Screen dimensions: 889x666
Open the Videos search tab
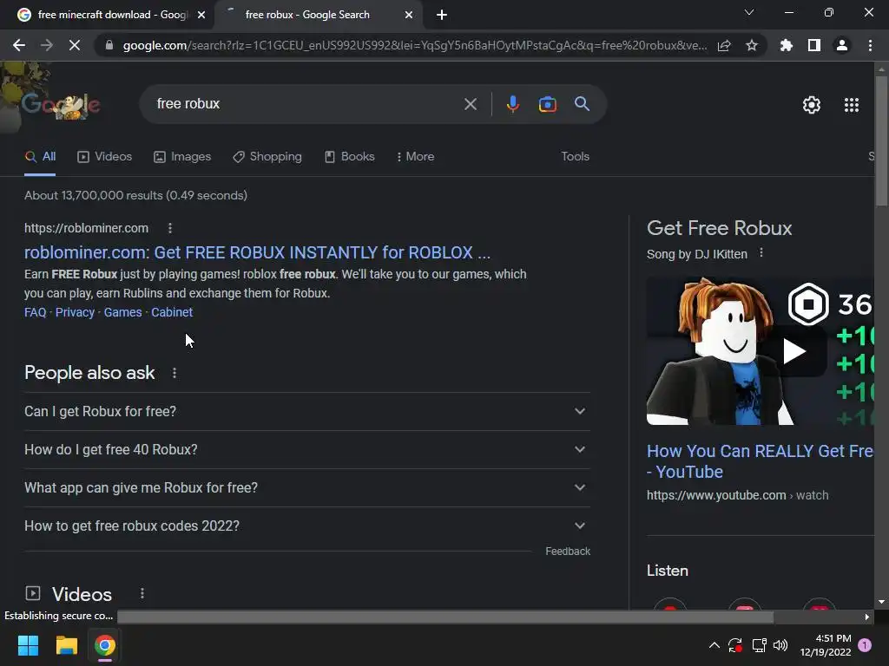[x=104, y=157]
